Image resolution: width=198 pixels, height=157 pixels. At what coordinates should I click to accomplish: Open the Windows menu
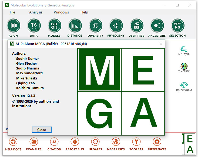coord(61,12)
